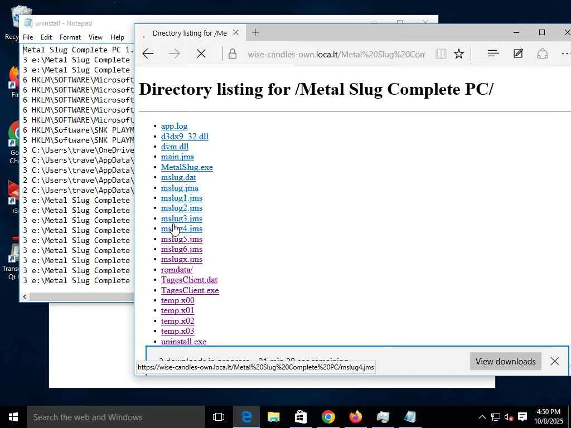Open the d3dx9_32.dll link

185,136
